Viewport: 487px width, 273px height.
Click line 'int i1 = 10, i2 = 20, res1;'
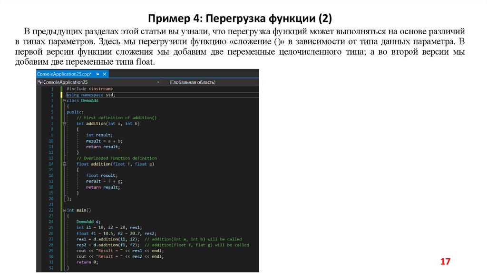[109, 227]
